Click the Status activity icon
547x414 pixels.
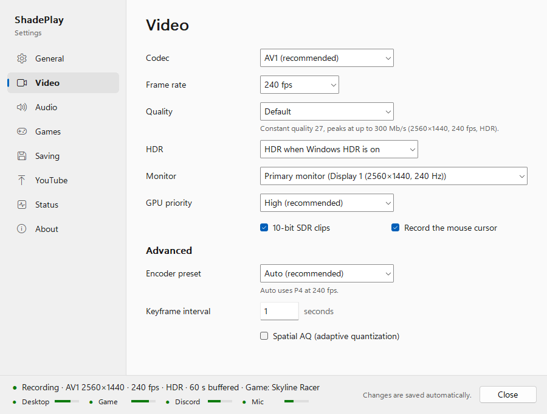(22, 205)
